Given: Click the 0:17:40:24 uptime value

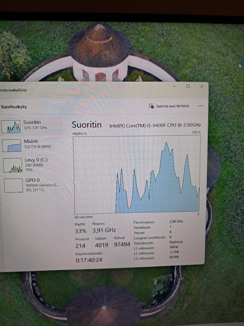Looking at the screenshot, I should point(89,260).
